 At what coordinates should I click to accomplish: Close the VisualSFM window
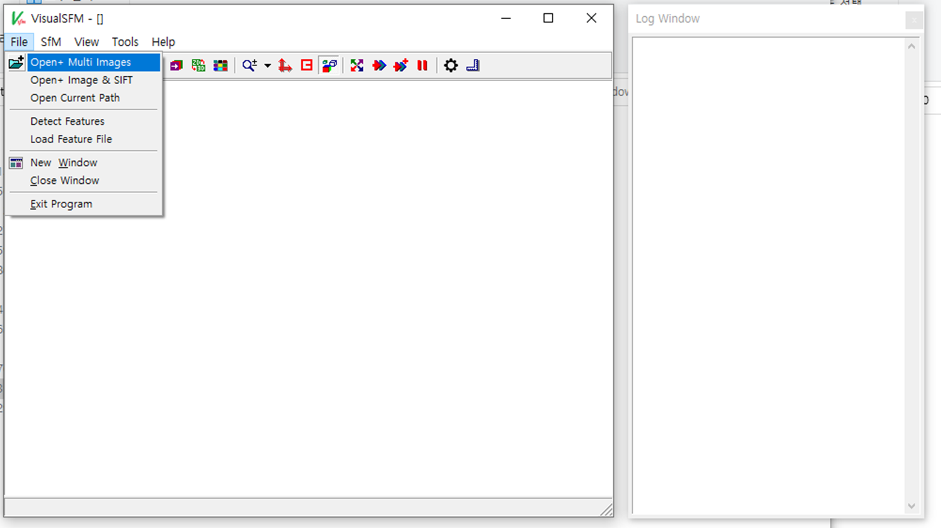[x=591, y=19]
